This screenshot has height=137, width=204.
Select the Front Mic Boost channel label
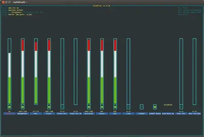[x=76, y=114]
